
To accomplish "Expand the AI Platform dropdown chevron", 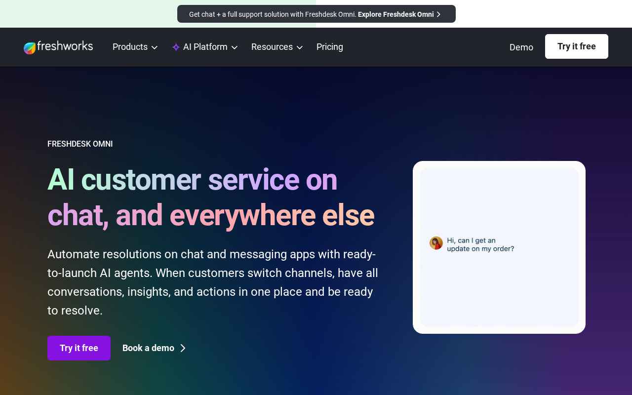I will tap(235, 47).
